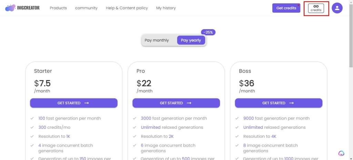This screenshot has height=160, width=353.
Task: Open the community menu item
Action: point(86,8)
